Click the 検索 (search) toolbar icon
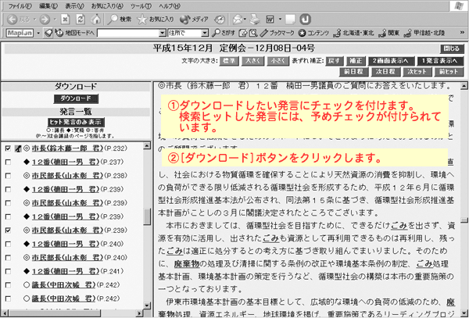Screen dimensions: 469x318 pos(120,18)
